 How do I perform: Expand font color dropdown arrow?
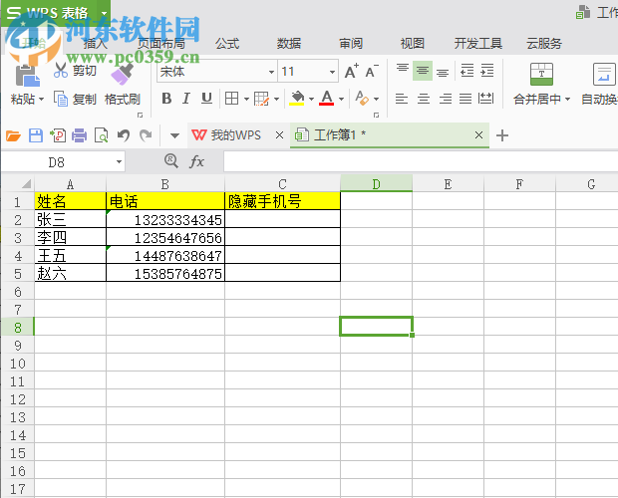(341, 99)
